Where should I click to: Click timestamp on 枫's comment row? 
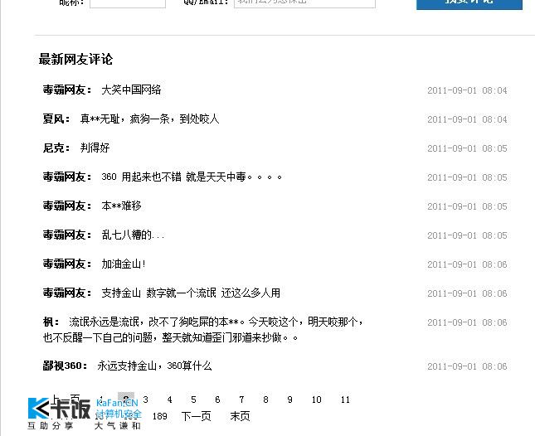[x=467, y=322]
